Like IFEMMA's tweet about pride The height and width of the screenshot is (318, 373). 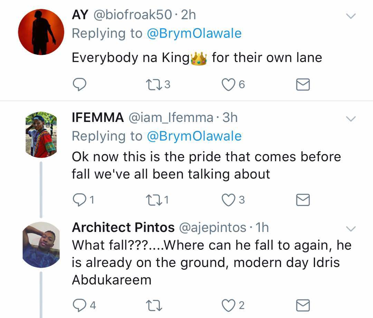coord(228,200)
